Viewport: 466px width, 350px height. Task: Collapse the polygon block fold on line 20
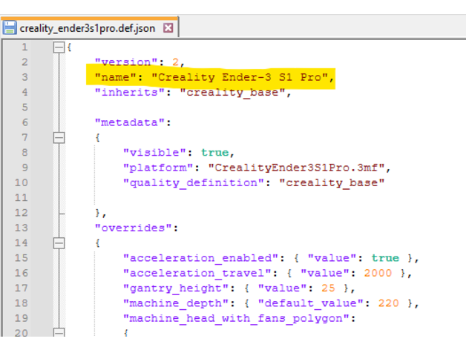coord(58,333)
